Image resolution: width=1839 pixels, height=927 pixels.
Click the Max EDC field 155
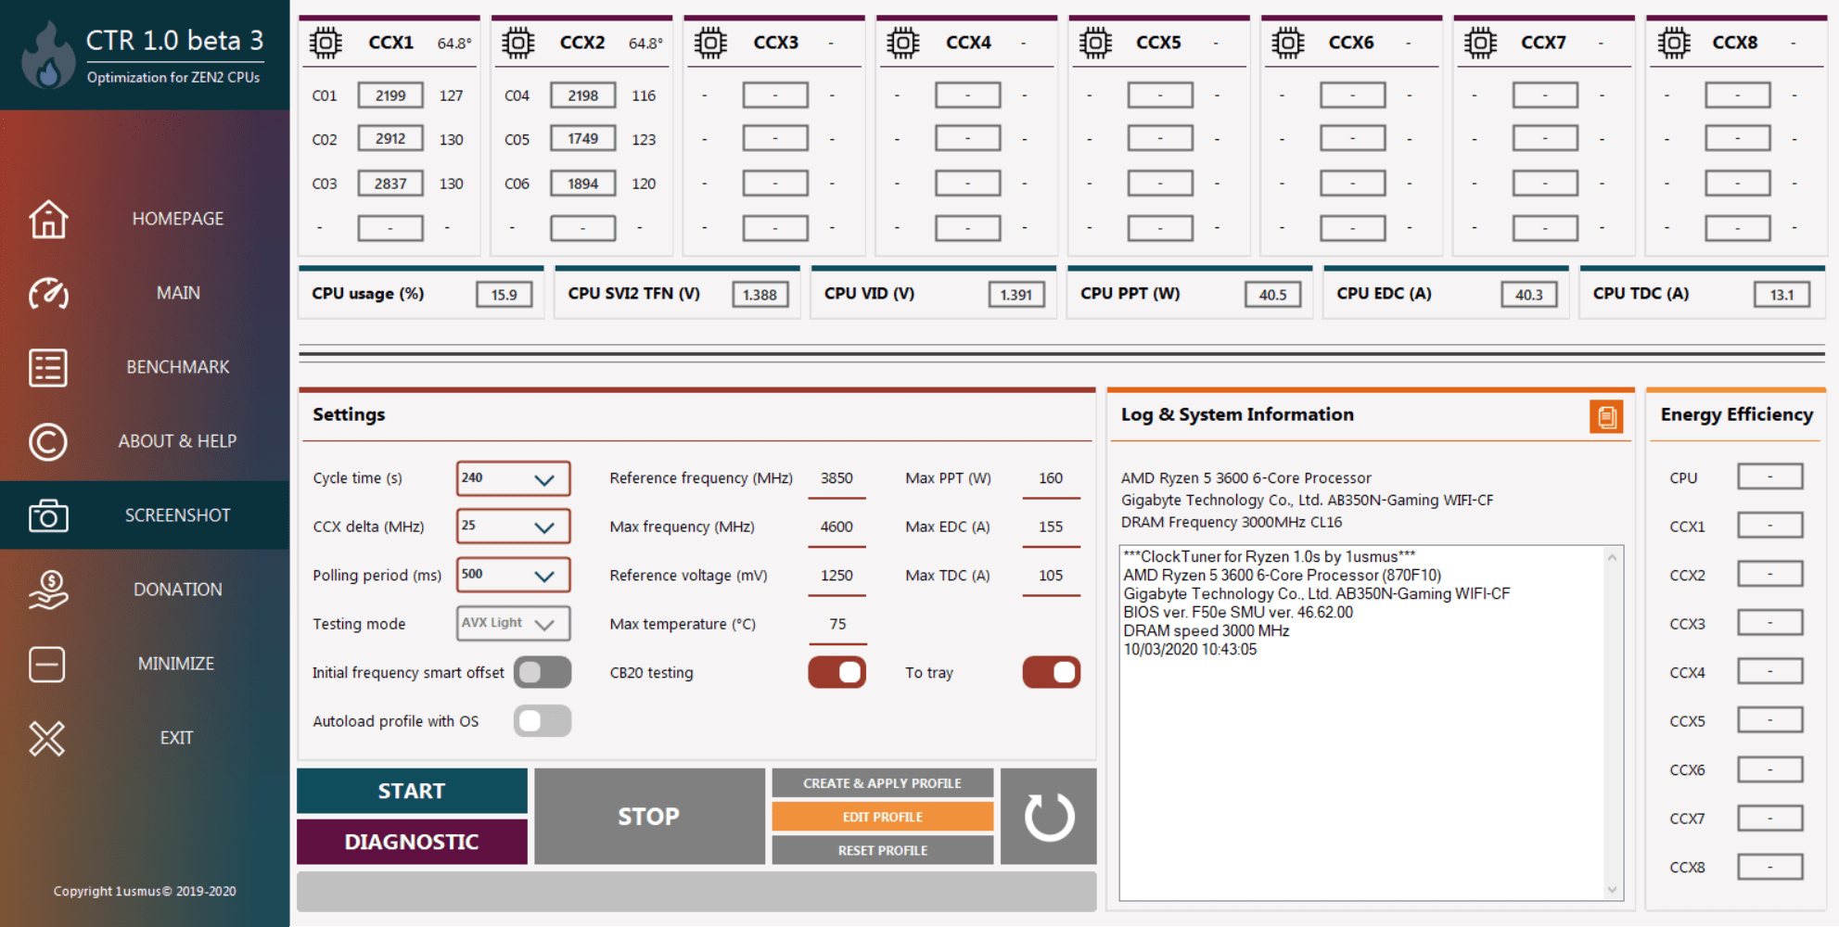(x=1051, y=527)
